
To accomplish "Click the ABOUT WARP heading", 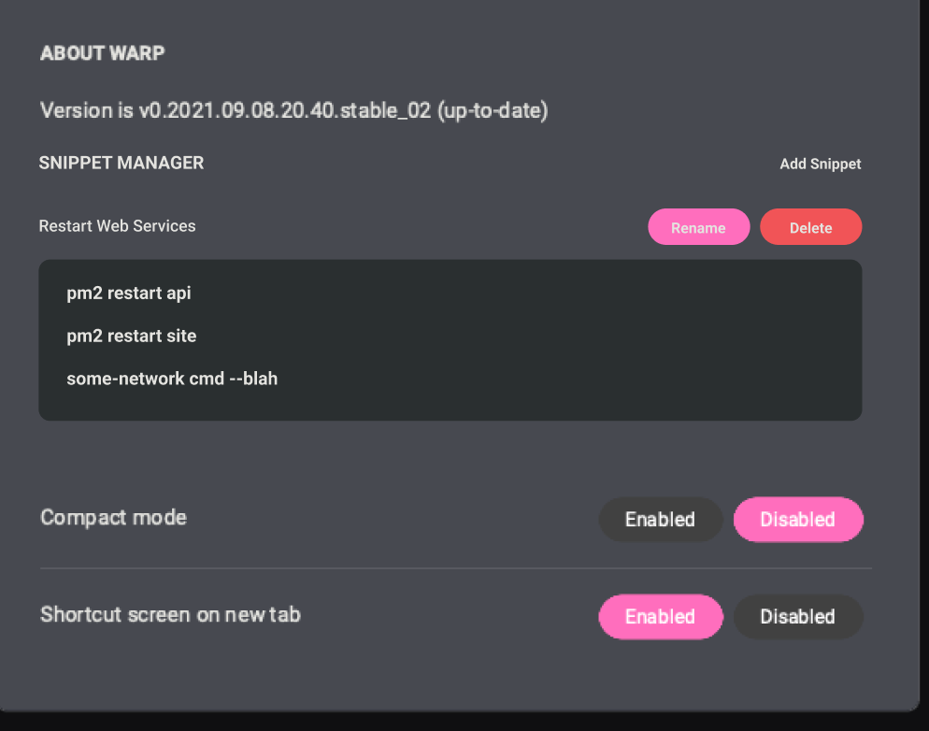I will 102,53.
